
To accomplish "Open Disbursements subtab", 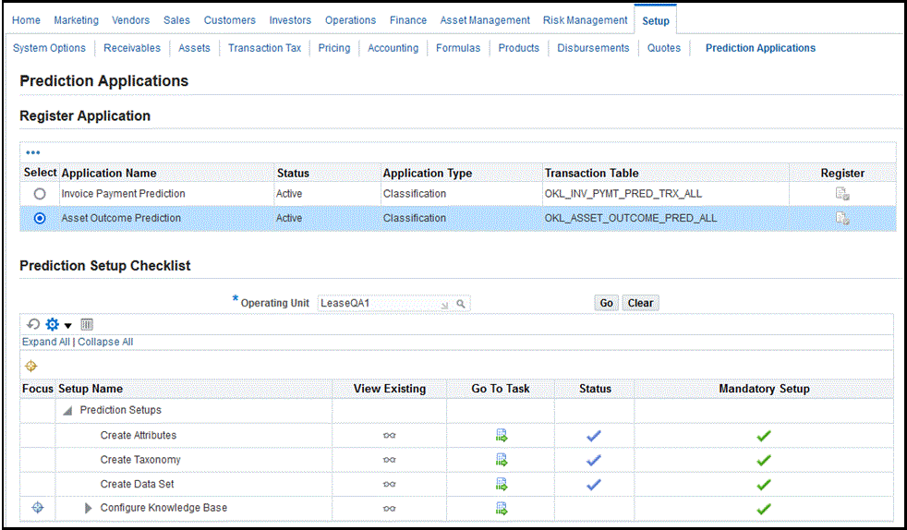I will 593,48.
